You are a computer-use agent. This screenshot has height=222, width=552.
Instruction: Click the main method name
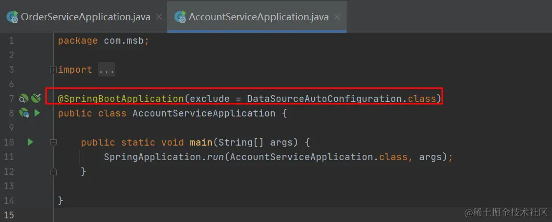pos(201,142)
